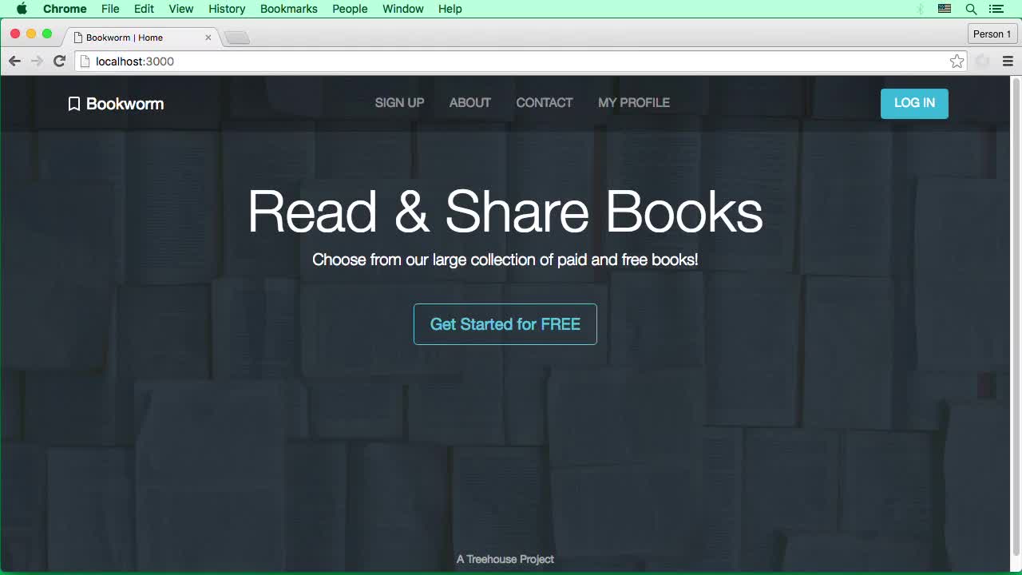The image size is (1022, 575).
Task: Open the Apple menu
Action: [22, 9]
